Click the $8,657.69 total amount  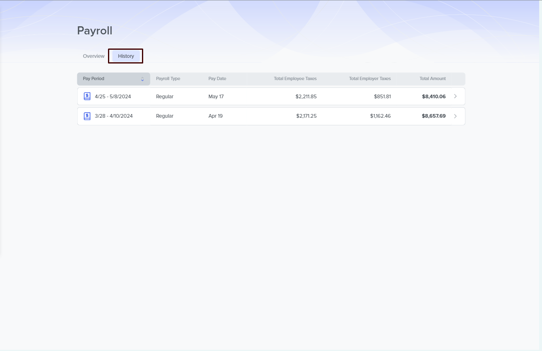click(x=434, y=116)
